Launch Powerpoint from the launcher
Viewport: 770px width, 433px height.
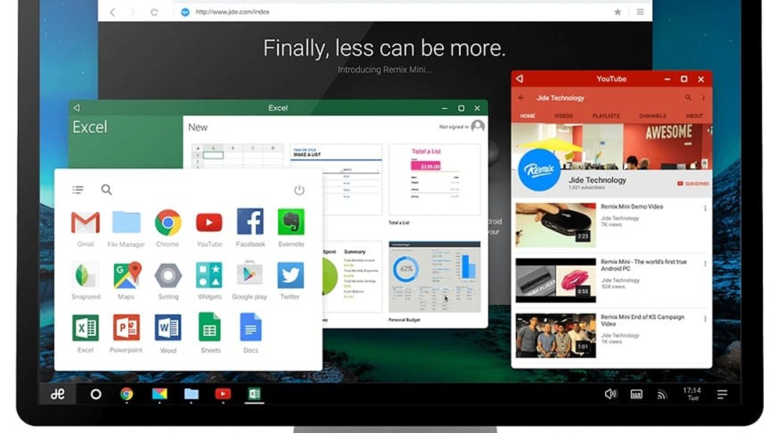pyautogui.click(x=126, y=328)
